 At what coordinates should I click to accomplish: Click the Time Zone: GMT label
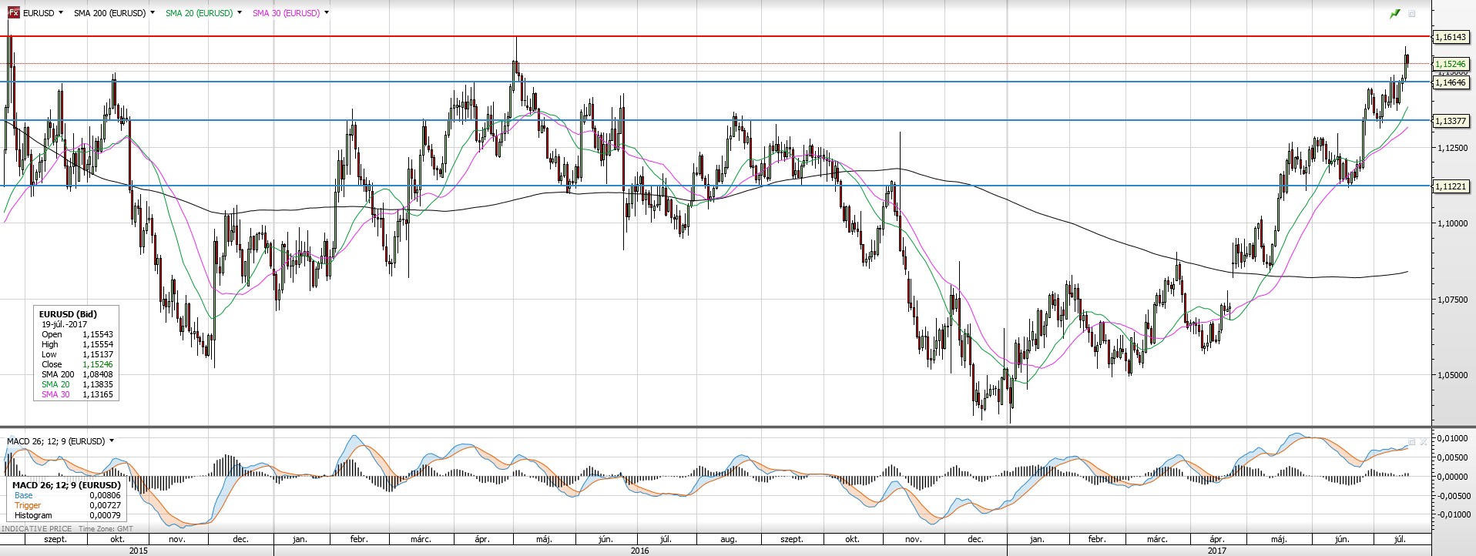(x=106, y=529)
